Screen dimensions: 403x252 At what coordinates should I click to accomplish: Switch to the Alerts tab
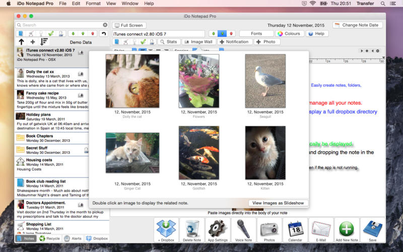(73, 238)
